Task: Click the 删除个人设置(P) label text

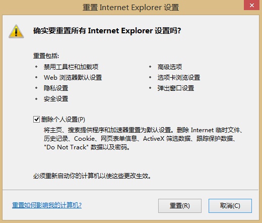Action: (x=63, y=120)
